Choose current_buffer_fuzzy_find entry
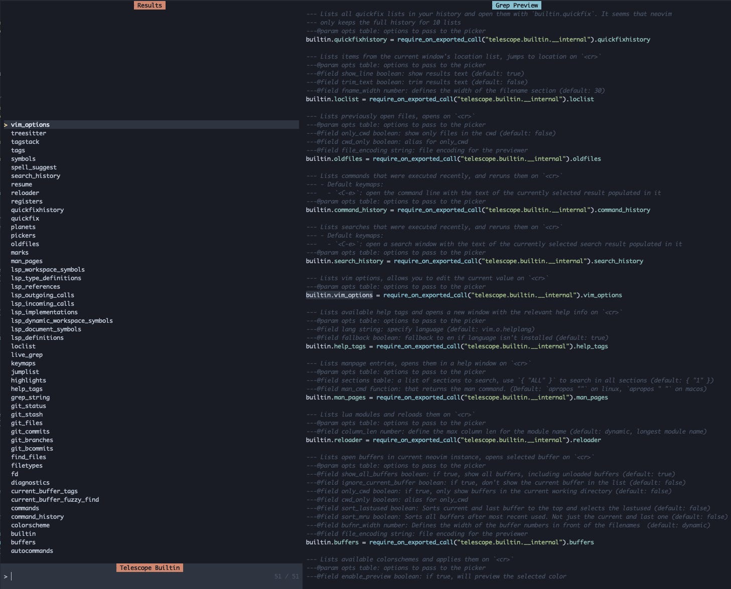This screenshot has width=731, height=589. coord(55,500)
